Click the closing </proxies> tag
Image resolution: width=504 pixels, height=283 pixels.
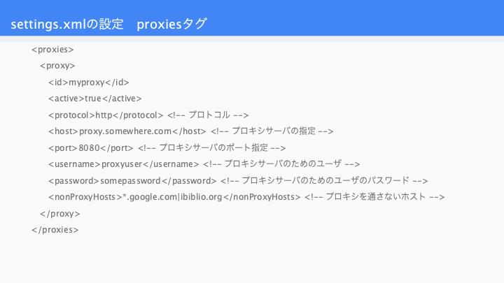[x=55, y=230]
